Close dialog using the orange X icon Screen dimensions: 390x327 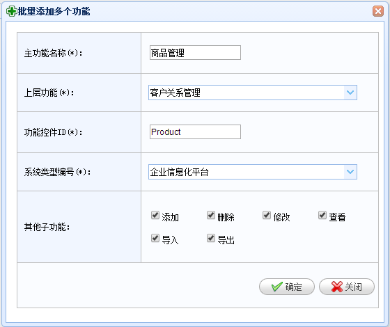[x=378, y=11]
